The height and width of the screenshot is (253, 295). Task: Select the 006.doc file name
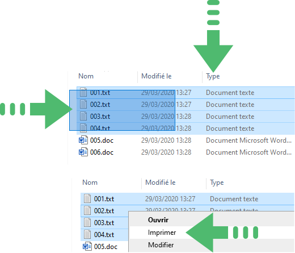point(102,152)
